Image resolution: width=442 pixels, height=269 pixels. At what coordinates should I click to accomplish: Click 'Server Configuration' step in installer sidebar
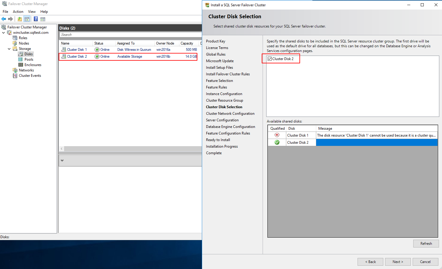click(222, 120)
